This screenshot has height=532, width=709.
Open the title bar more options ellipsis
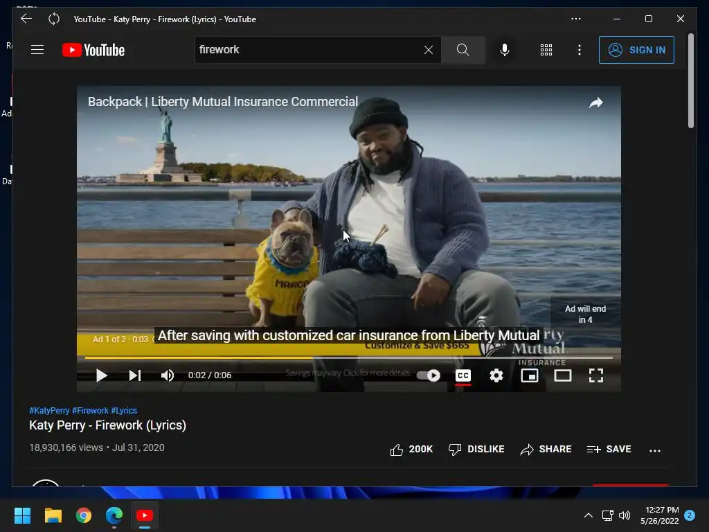point(575,19)
